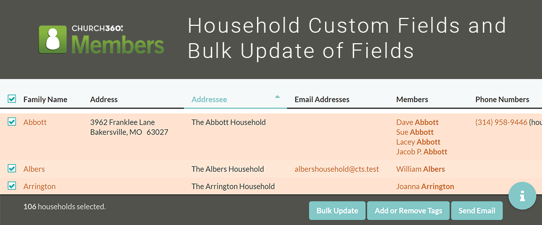Viewport: 542px width, 225px height.
Task: Open the round info help icon
Action: coord(522,195)
